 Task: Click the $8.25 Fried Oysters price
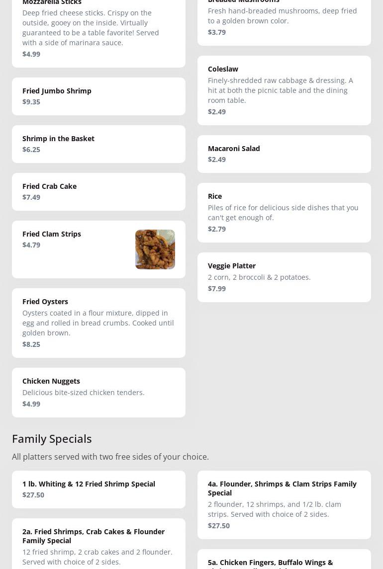coord(31,344)
